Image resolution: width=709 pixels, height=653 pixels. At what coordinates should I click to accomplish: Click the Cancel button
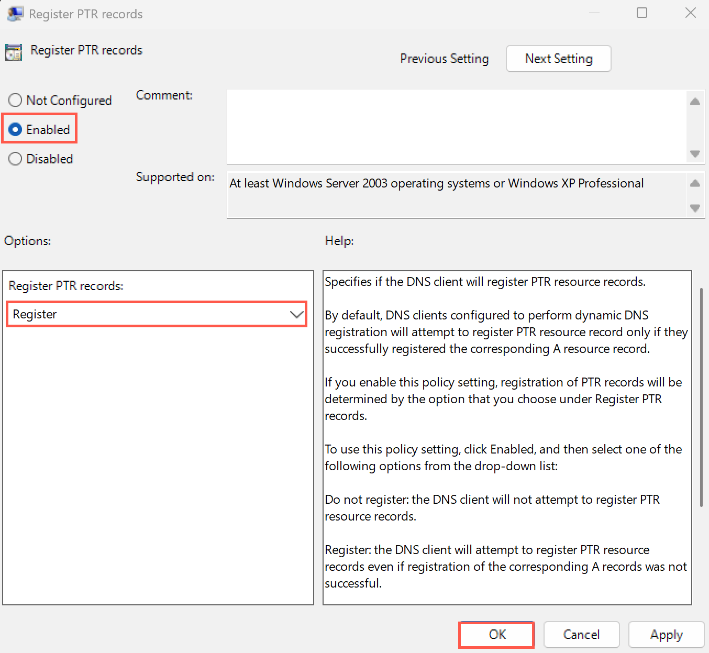click(x=582, y=635)
